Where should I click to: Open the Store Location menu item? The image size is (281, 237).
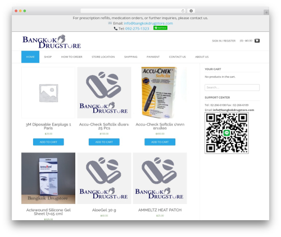pos(103,57)
